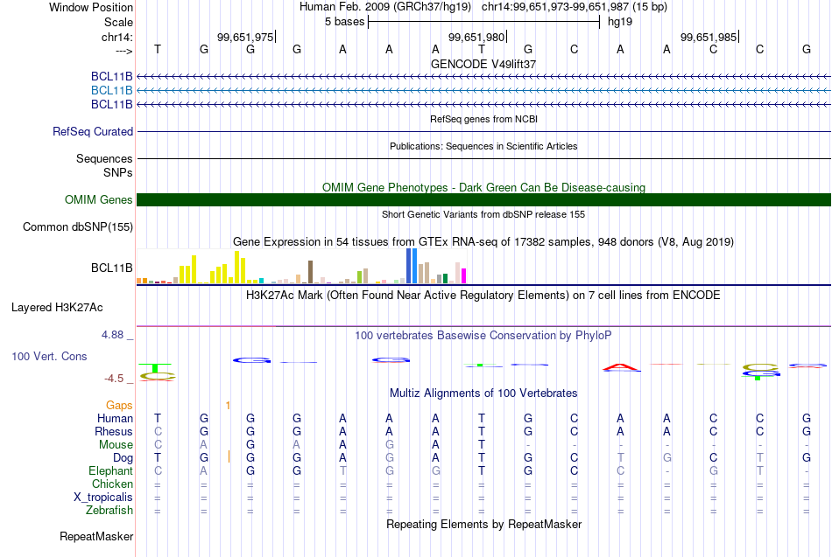Click the RefSeq Curated gene line

point(483,131)
